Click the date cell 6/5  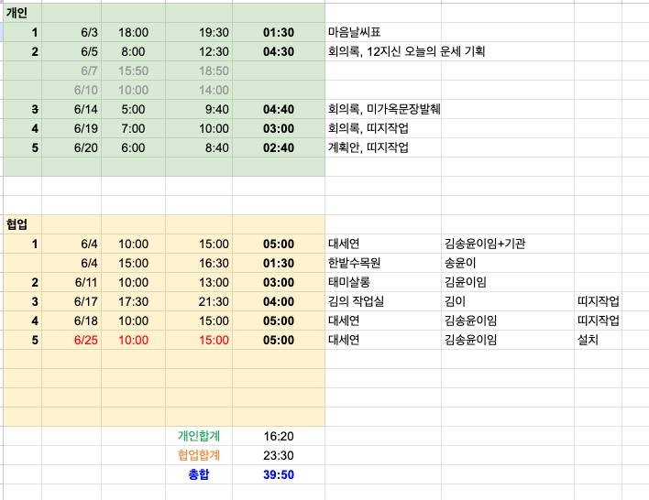point(71,51)
